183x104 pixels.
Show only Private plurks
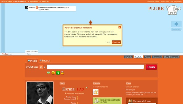(x=147, y=57)
